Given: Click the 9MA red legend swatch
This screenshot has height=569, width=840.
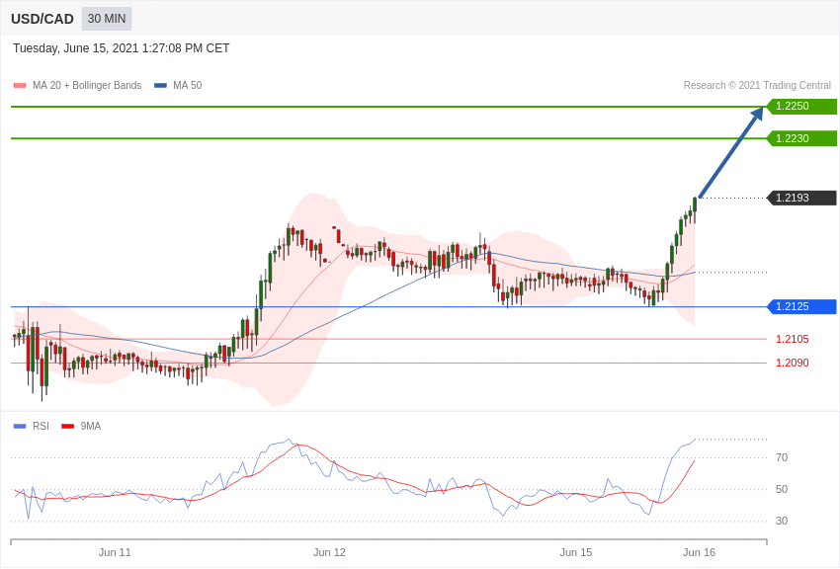Looking at the screenshot, I should pyautogui.click(x=68, y=427).
